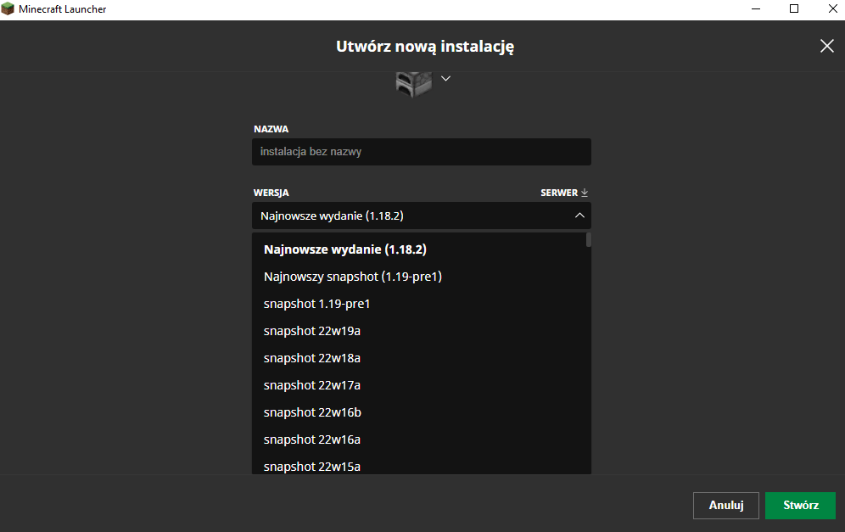Minimize the Minecraft Launcher window

pyautogui.click(x=756, y=8)
